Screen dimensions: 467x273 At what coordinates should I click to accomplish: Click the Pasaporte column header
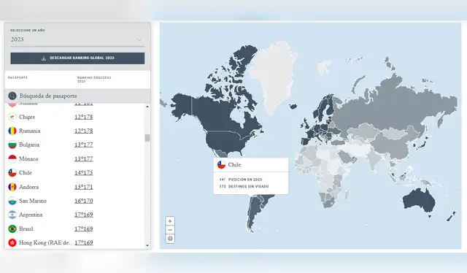click(x=18, y=77)
